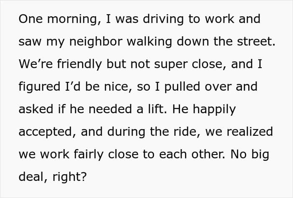The image size is (293, 198).
Task: Click the word "fairly" in seventh line
Action: (89, 155)
